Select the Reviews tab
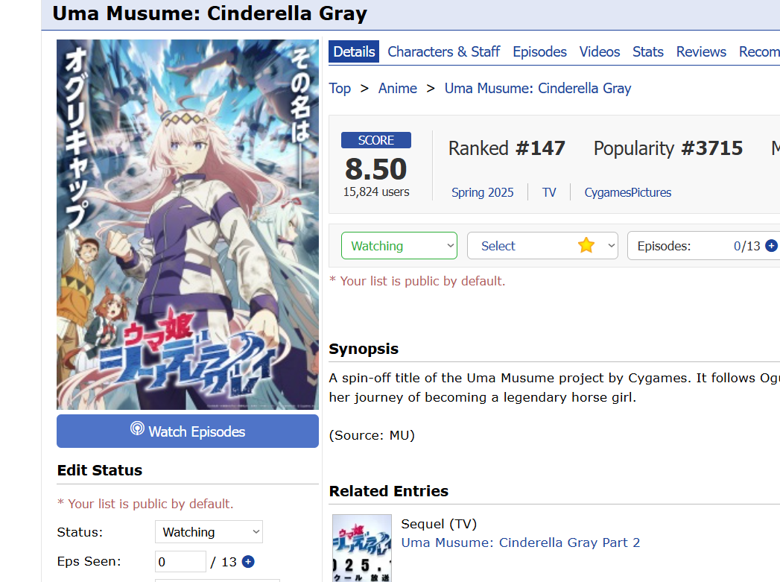 tap(701, 51)
